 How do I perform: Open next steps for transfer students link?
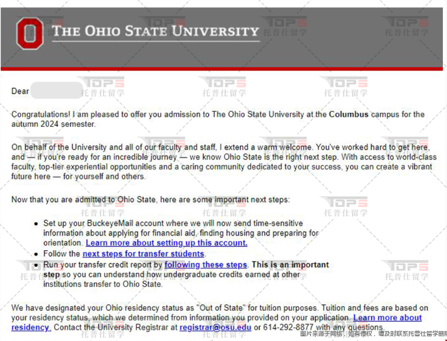pyautogui.click(x=143, y=254)
